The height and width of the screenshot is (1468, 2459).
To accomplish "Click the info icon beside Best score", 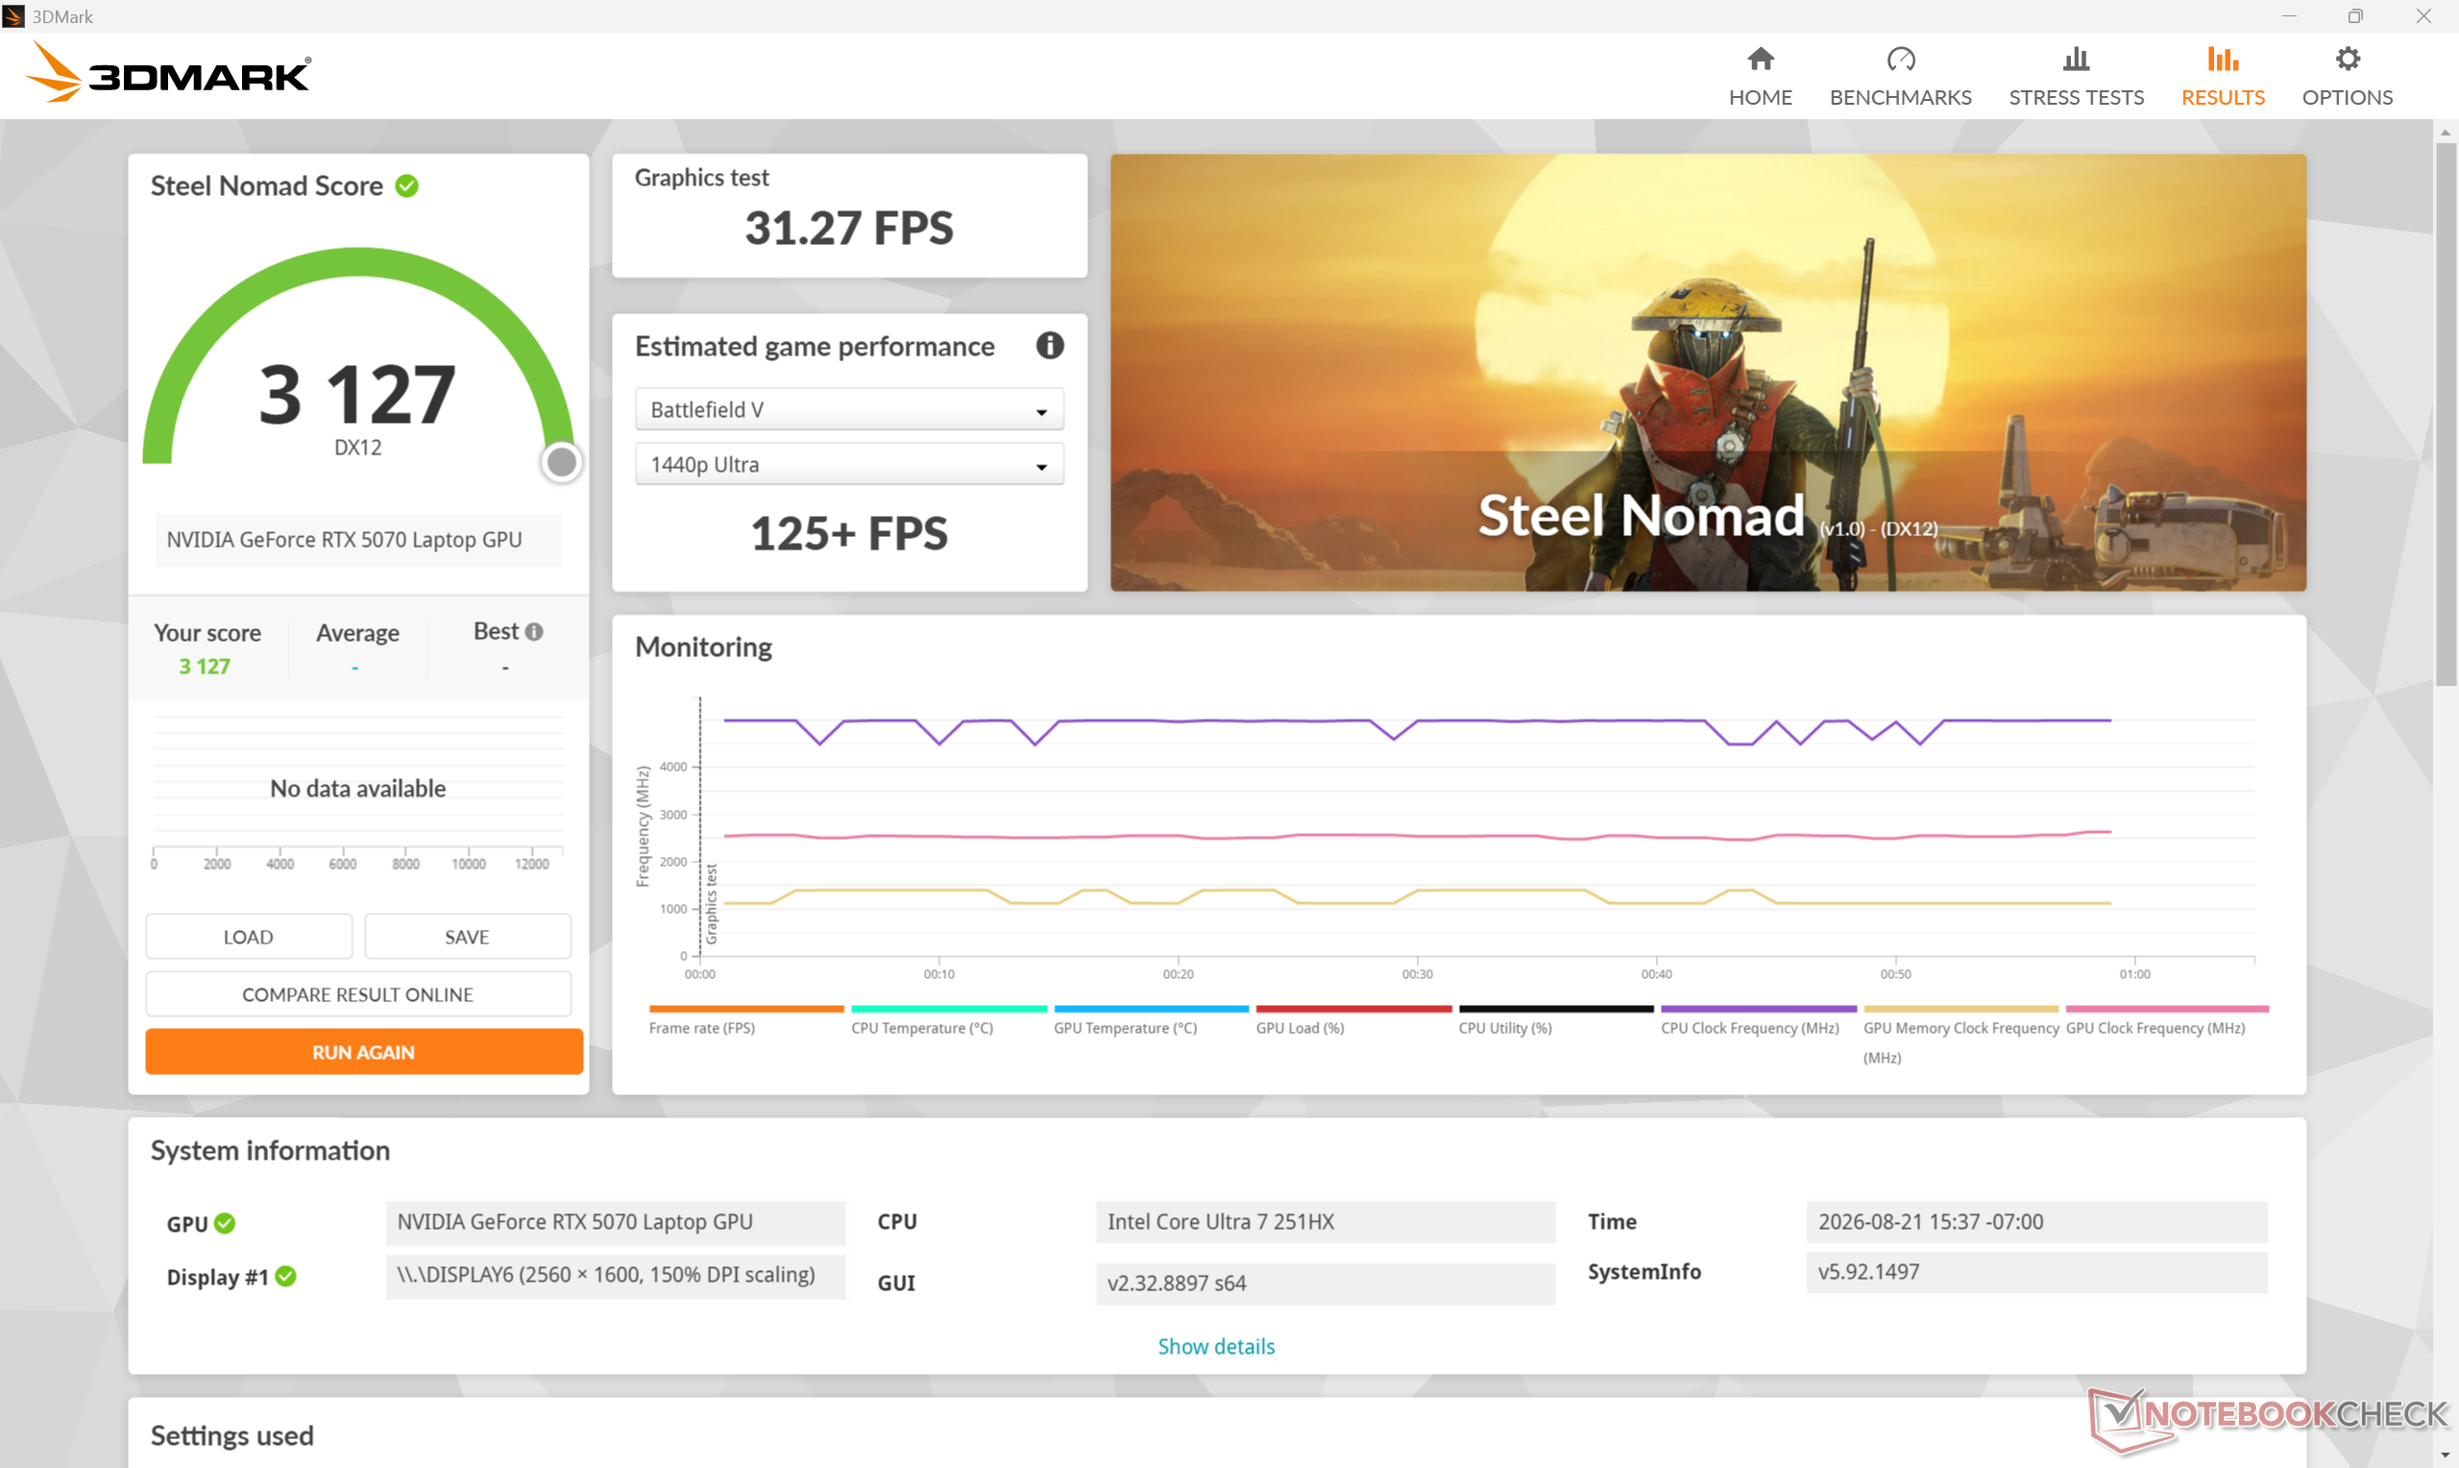I will [534, 632].
